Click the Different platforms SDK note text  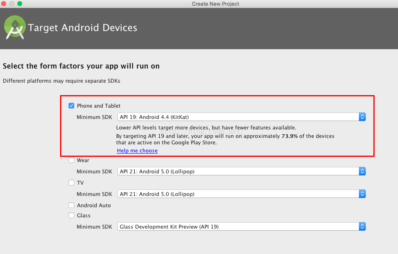tap(61, 81)
